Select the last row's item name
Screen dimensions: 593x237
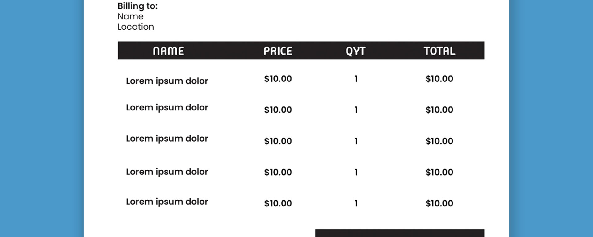click(x=167, y=202)
